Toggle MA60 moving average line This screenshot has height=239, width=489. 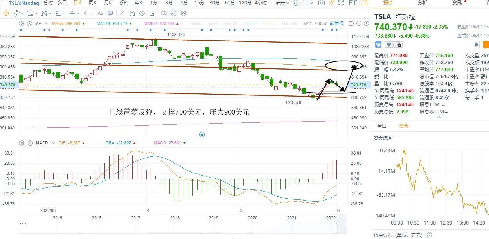(x=213, y=23)
